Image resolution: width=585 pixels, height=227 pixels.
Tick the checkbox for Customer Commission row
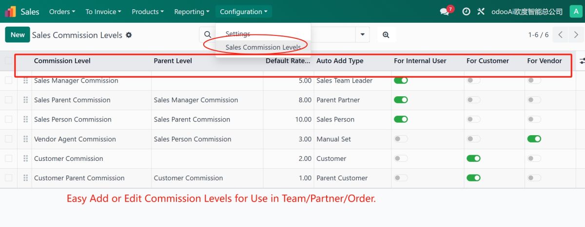click(9, 158)
